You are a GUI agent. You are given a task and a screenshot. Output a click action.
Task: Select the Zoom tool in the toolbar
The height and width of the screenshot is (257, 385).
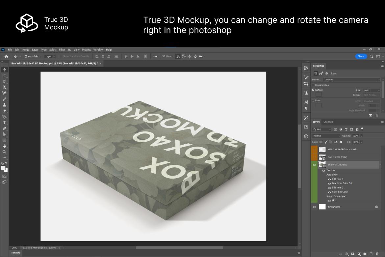point(4,152)
